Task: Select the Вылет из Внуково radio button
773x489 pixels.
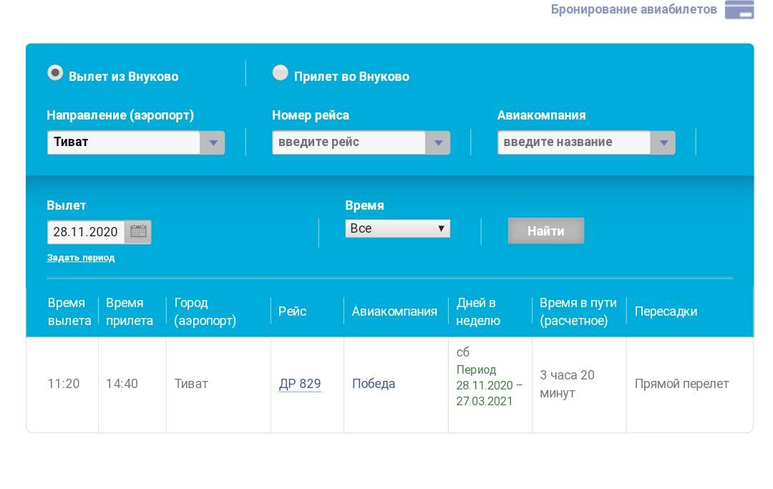Action: (x=55, y=73)
